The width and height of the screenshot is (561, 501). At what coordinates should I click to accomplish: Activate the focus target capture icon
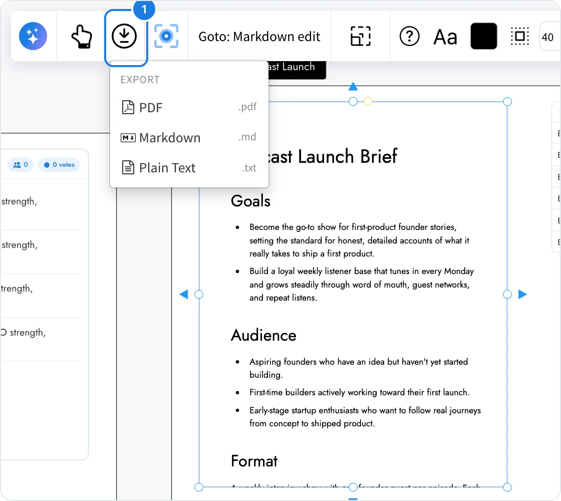pos(166,36)
